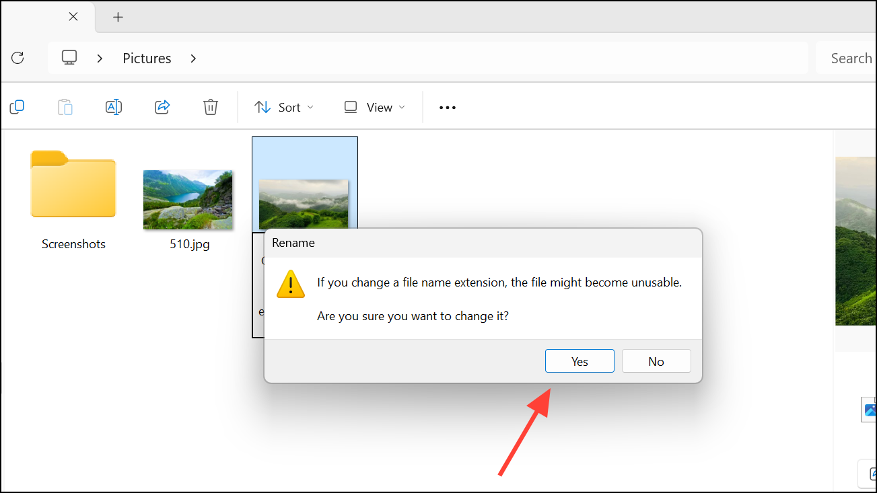Image resolution: width=877 pixels, height=493 pixels.
Task: Open the View dropdown
Action: (374, 107)
